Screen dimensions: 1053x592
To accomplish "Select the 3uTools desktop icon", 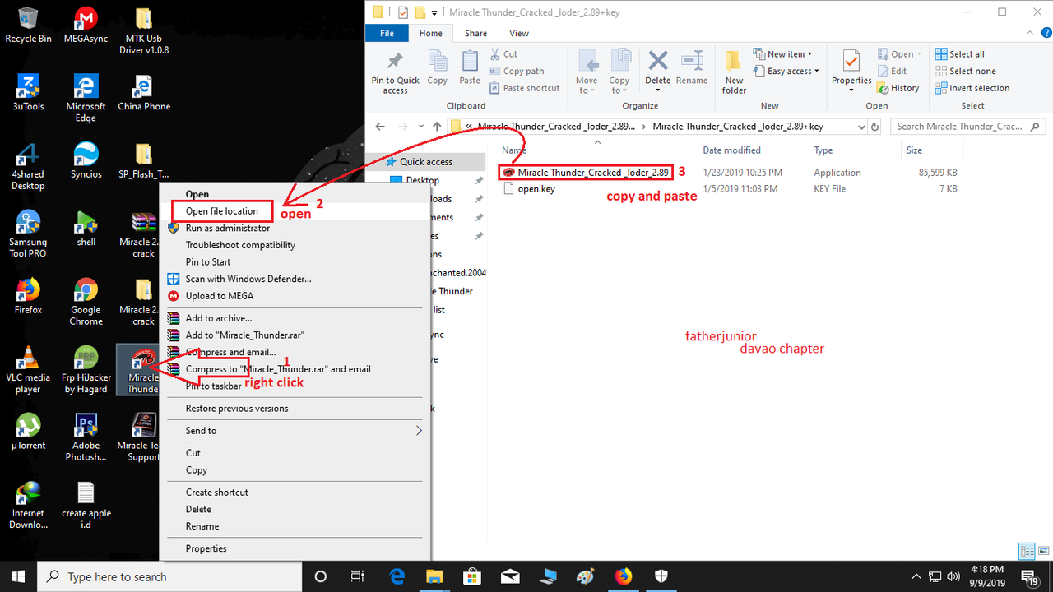I will [x=28, y=92].
